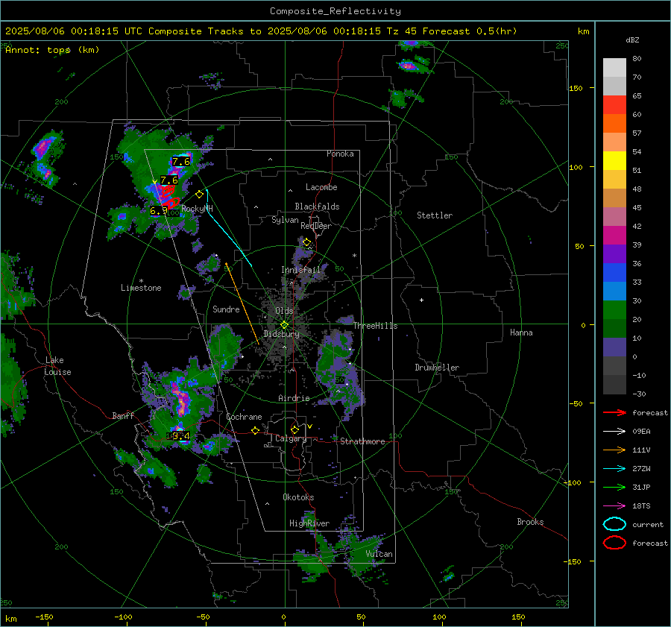Click the RockyMH label
This screenshot has width=671, height=627.
coord(197,209)
